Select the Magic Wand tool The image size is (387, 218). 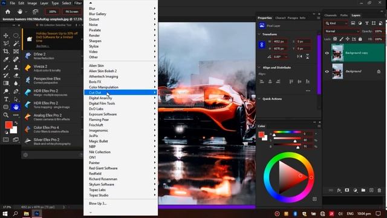[x=16, y=44]
